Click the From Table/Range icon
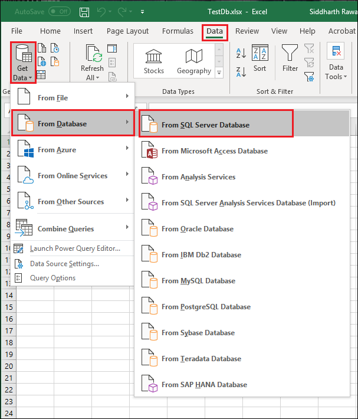Image resolution: width=358 pixels, height=419 pixels. [x=41, y=75]
